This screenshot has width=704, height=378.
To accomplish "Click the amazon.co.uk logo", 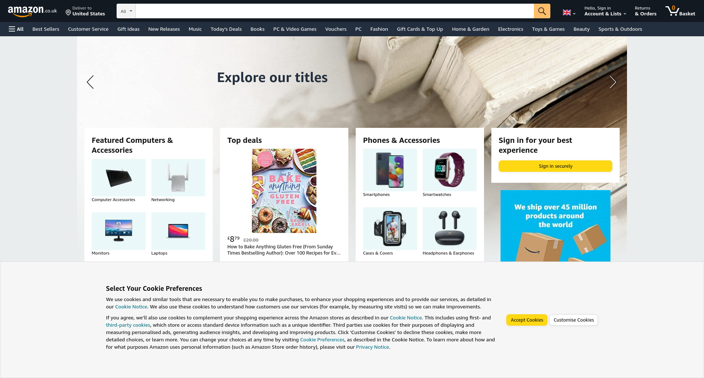I will [32, 11].
